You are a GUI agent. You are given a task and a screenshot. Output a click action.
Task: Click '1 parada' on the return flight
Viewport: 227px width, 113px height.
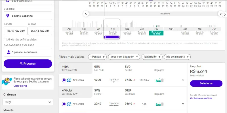click(x=114, y=103)
